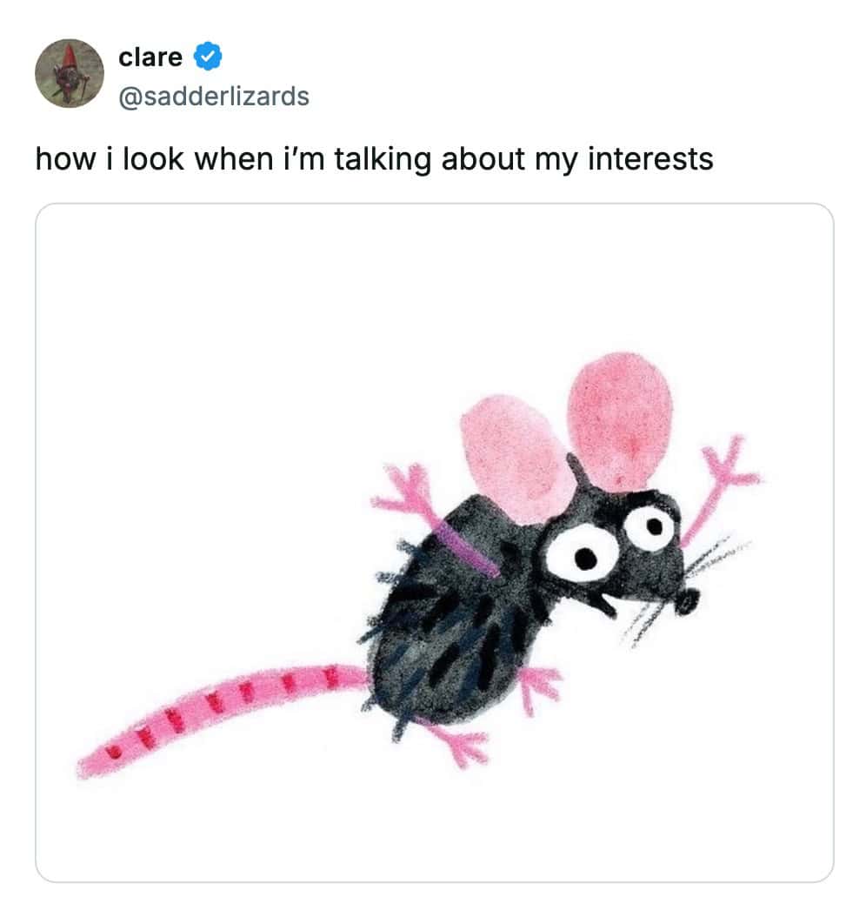Open the display name "clare"
Image resolution: width=866 pixels, height=917 pixels.
point(150,57)
